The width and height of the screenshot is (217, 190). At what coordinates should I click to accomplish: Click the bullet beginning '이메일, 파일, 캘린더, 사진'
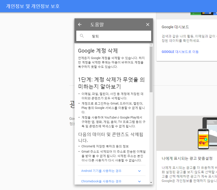(x=112, y=96)
